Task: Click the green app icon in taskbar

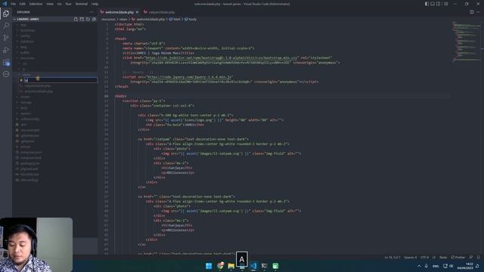Action: pyautogui.click(x=275, y=266)
